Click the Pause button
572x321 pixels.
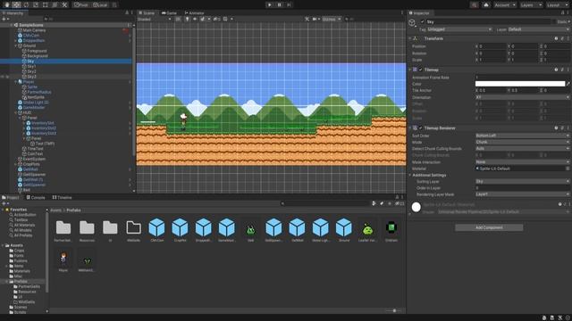coord(280,4)
